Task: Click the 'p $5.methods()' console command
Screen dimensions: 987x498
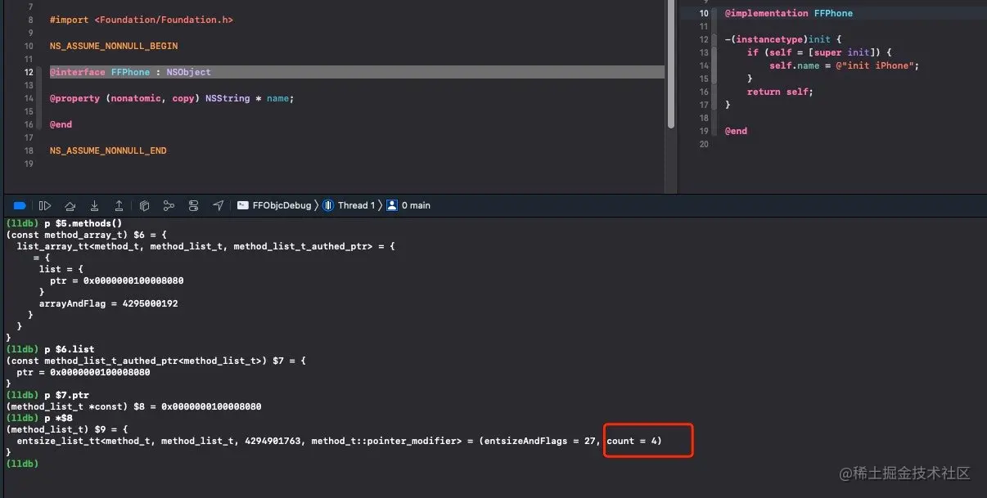Action: (x=83, y=223)
